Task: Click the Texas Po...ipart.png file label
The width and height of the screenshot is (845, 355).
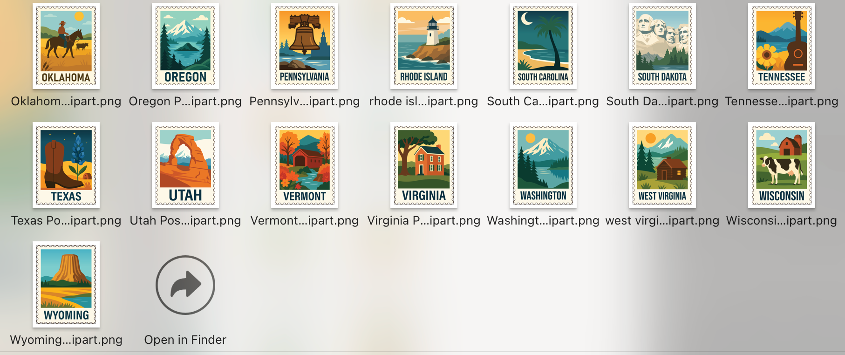Action: 66,220
